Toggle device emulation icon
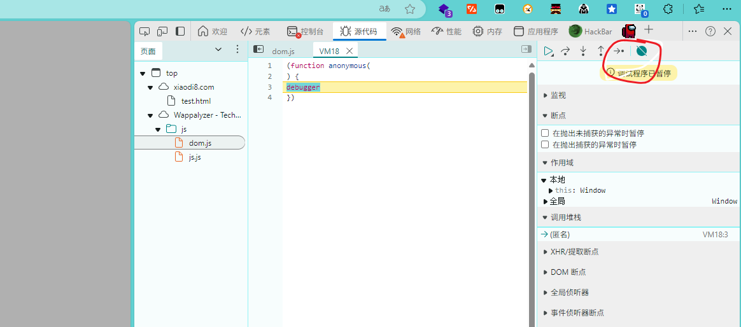 click(162, 32)
